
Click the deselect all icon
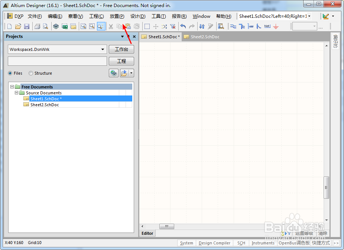tap(164, 26)
